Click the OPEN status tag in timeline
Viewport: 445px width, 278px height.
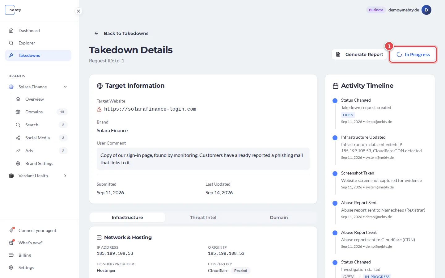point(348,115)
